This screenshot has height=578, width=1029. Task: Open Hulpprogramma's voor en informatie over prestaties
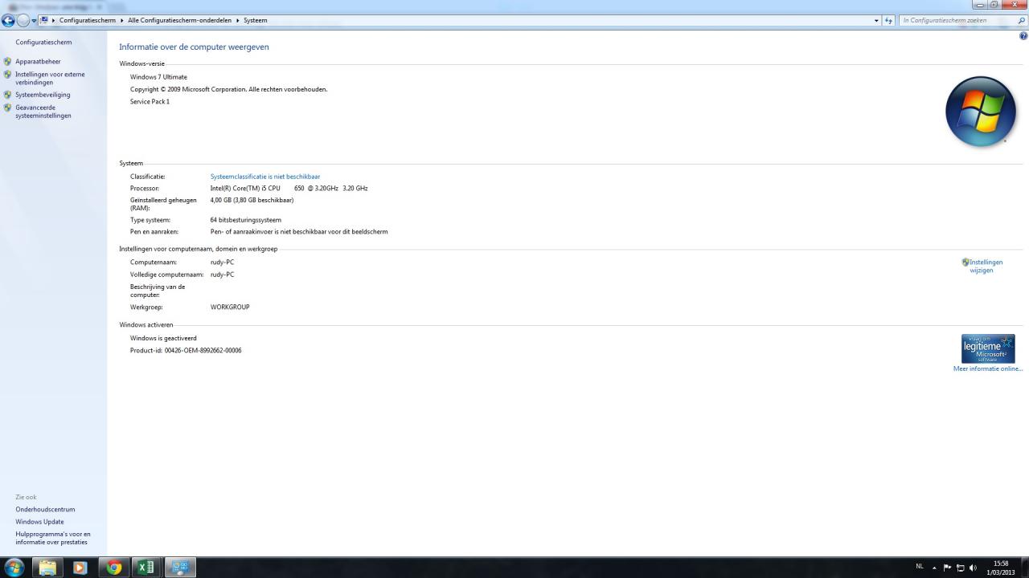[x=53, y=538]
